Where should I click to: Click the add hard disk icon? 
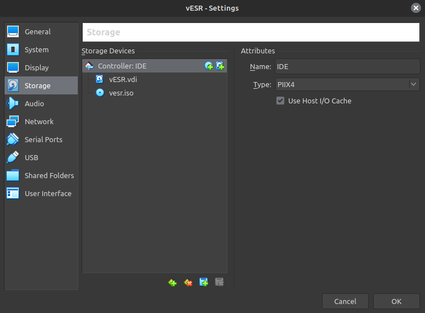220,66
